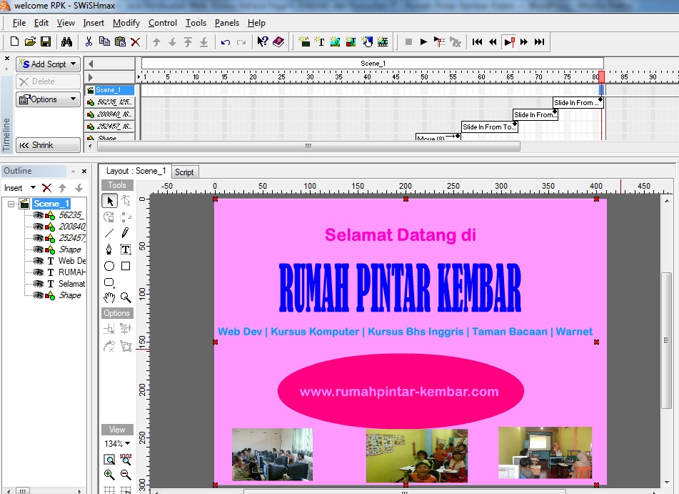Select the pink oval shape on canvas
The width and height of the screenshot is (679, 494).
[401, 391]
